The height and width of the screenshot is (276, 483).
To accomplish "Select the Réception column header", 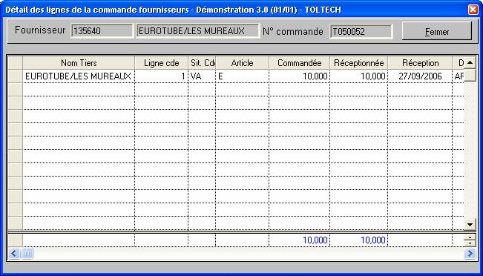I will [x=420, y=63].
